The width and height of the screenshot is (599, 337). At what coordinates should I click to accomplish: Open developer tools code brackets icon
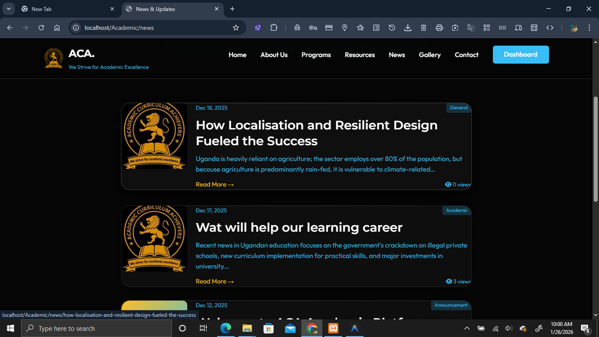[550, 28]
